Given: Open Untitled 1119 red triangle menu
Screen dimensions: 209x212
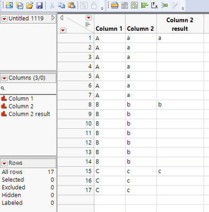Looking at the screenshot, I should click(x=4, y=19).
